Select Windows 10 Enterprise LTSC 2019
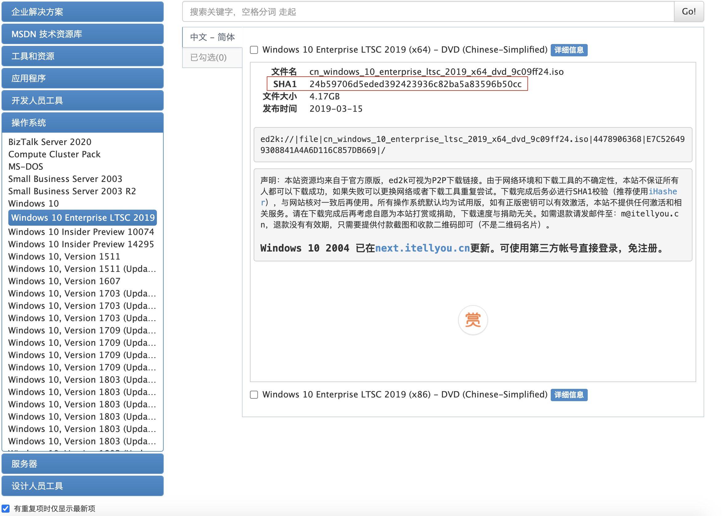723x516 pixels. [82, 218]
